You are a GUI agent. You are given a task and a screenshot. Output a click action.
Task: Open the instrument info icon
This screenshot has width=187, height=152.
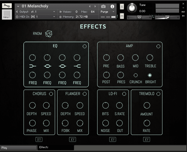coord(112,6)
